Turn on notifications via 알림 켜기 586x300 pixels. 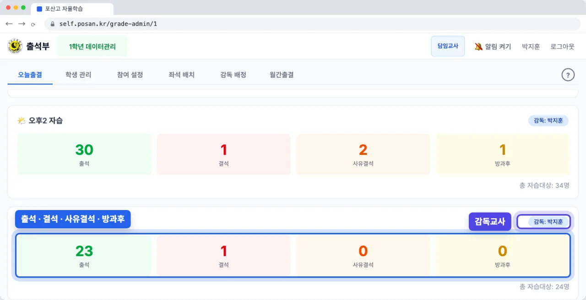(493, 47)
